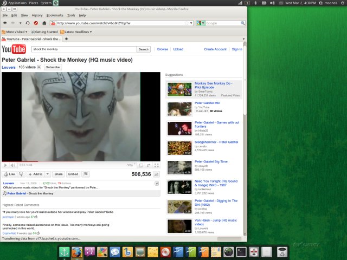Click the Create Account link
The width and height of the screenshot is (347, 260).
[x=215, y=49]
